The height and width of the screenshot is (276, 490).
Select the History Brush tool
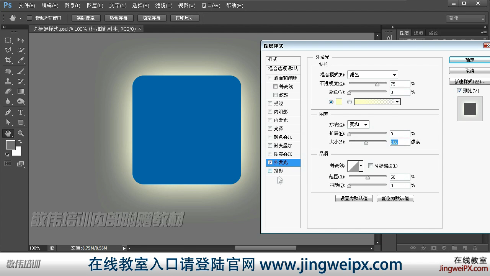coord(21,81)
